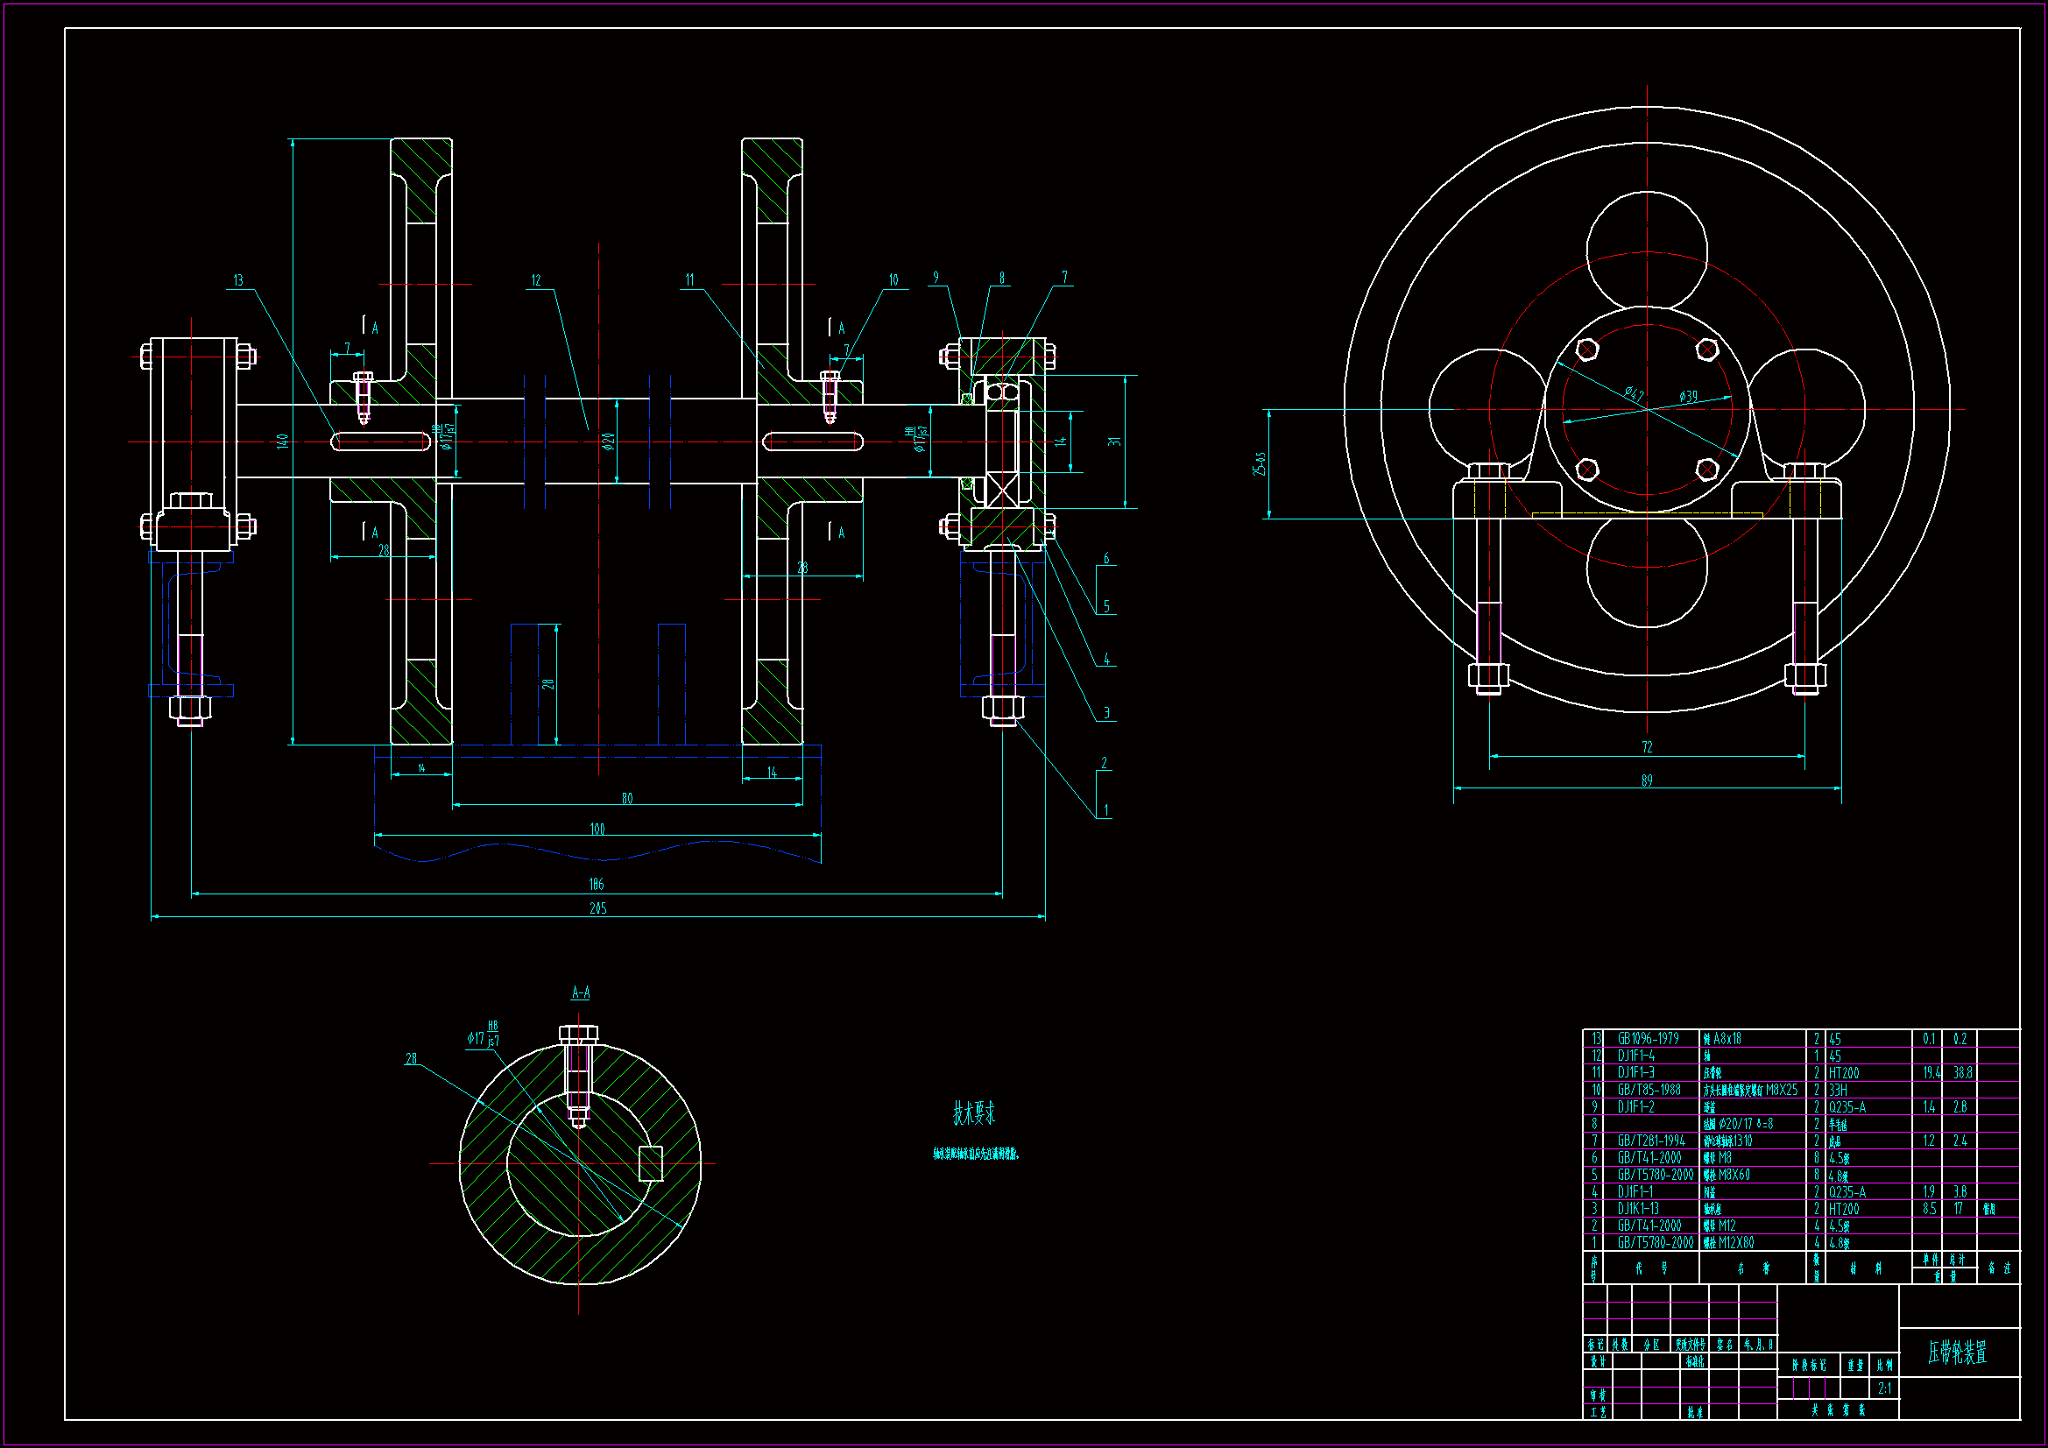
Task: Click the 89 dimension in the side view
Action: 1647,780
